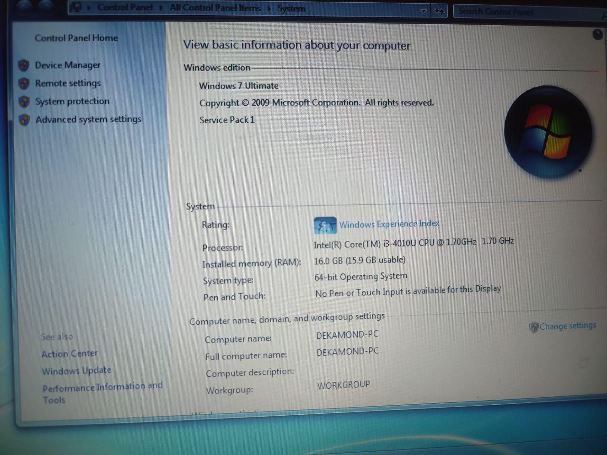Image resolution: width=607 pixels, height=455 pixels.
Task: Click the Control Panel breadcrumb in address bar
Action: pyautogui.click(x=125, y=7)
